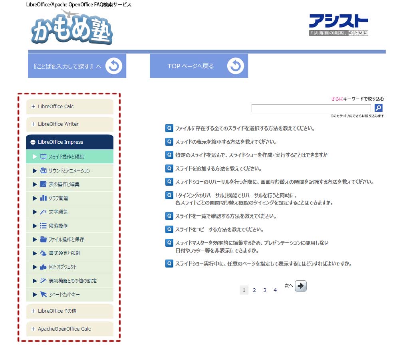Click Q icon for 画面切り替えの時間を記録 question
The image size is (393, 349).
169,181
